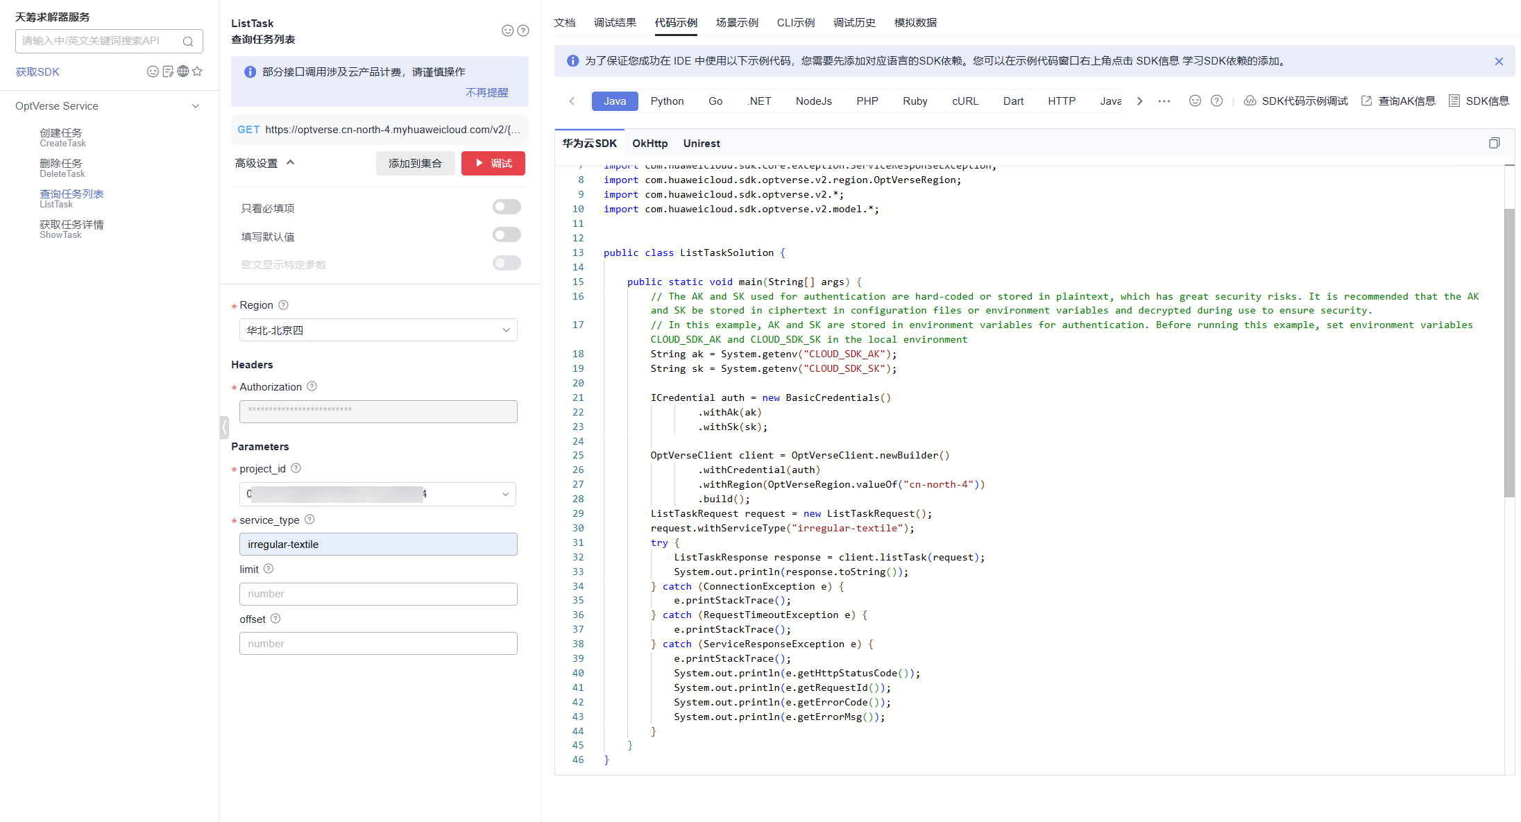Click the service_type input field
The image size is (1521, 822).
378,544
